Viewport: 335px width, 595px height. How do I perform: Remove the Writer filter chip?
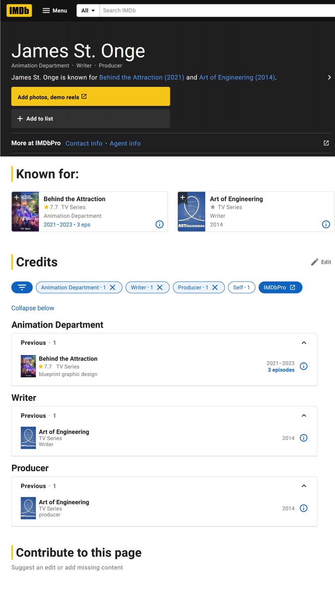(160, 287)
